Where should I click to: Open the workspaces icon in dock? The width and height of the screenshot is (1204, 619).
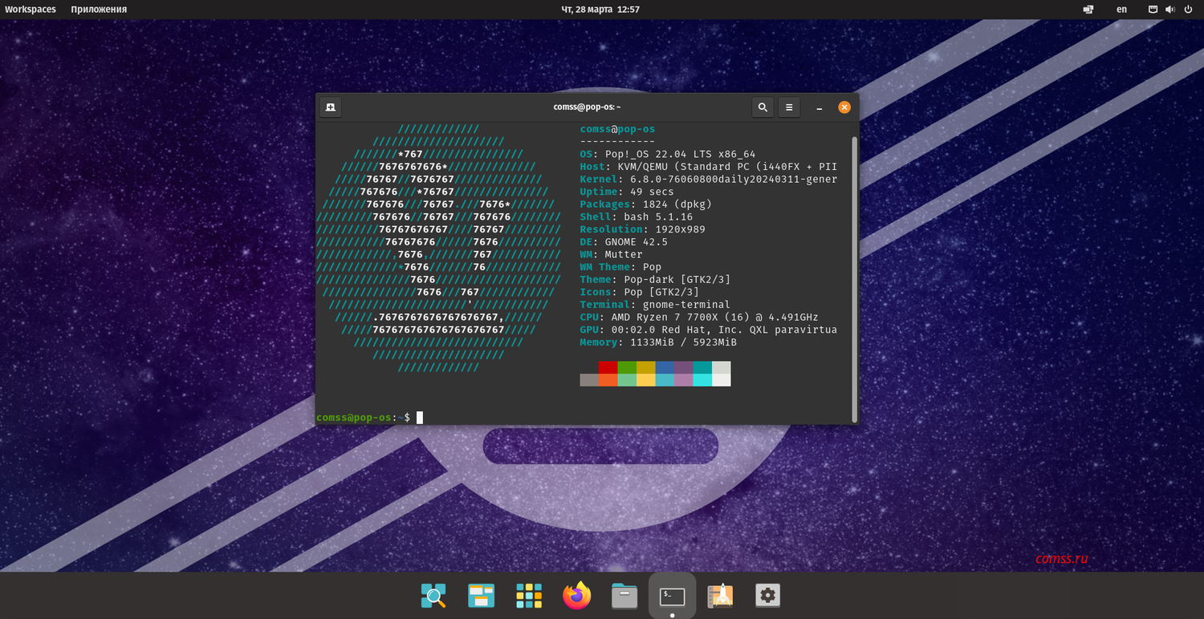[481, 596]
